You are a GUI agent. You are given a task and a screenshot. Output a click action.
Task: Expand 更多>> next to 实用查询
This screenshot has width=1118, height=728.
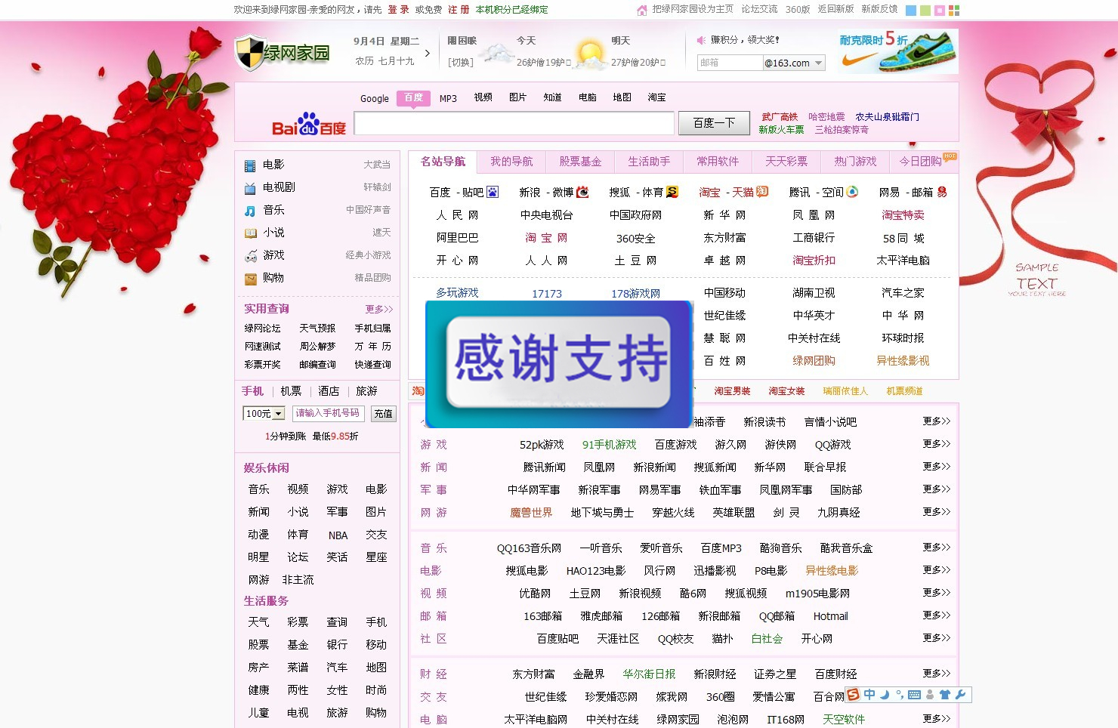point(379,309)
